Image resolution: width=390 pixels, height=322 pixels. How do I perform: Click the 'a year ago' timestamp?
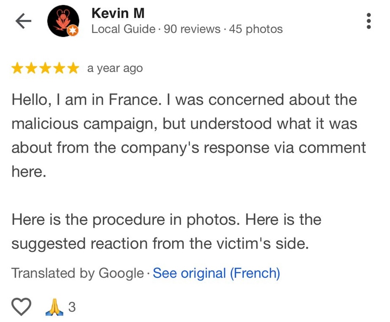click(x=115, y=68)
